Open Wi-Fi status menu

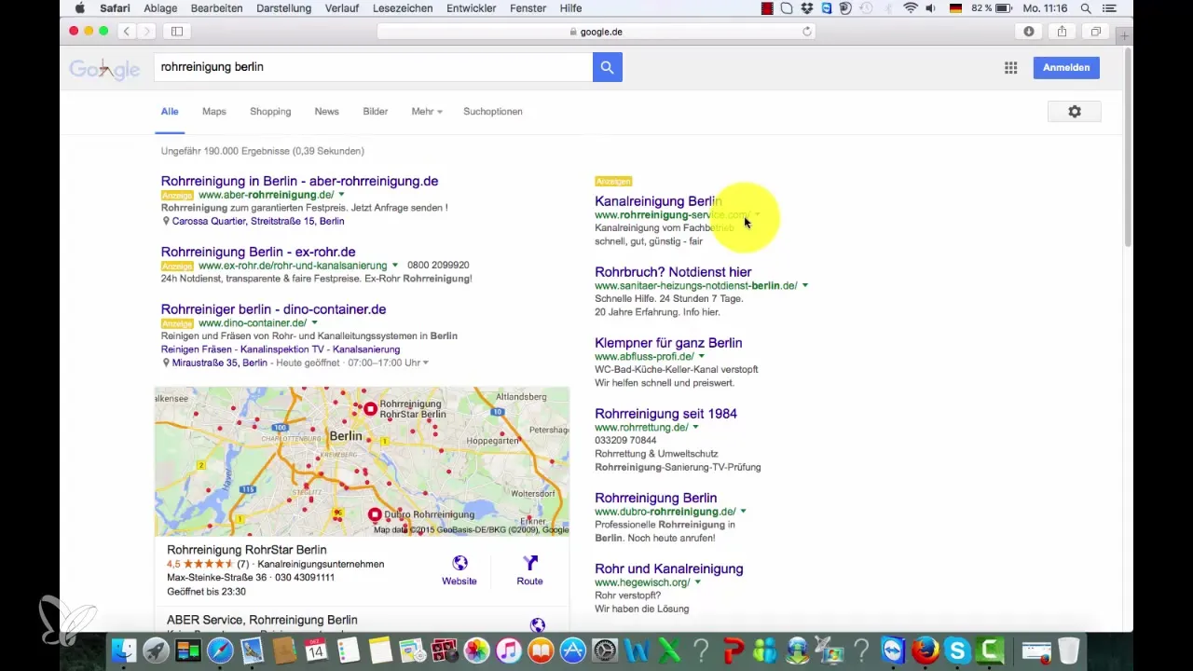911,7
